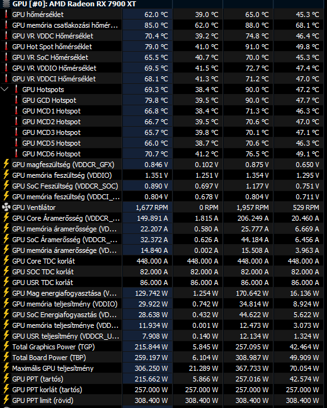Click the thermometer icon next to GPU Hot Spot hőmérséklet
The width and height of the screenshot is (327, 408).
pos(6,47)
